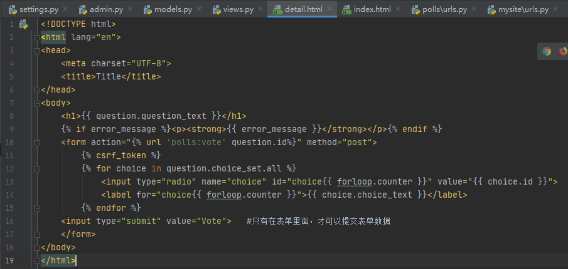
Task: Click the fold end marker at </head> line 6
Action: [36, 89]
